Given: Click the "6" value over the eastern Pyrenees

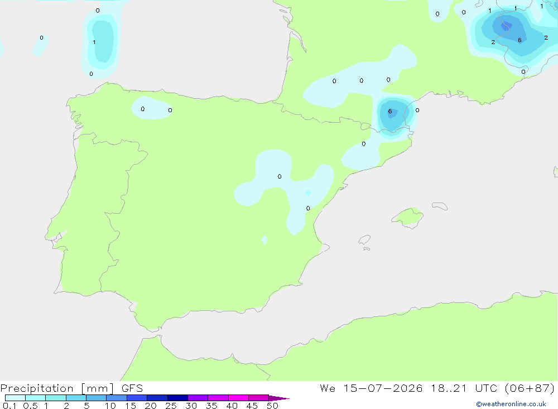Looking at the screenshot, I should pos(390,112).
